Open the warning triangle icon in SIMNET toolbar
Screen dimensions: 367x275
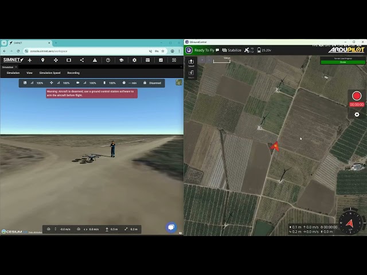click(95, 60)
